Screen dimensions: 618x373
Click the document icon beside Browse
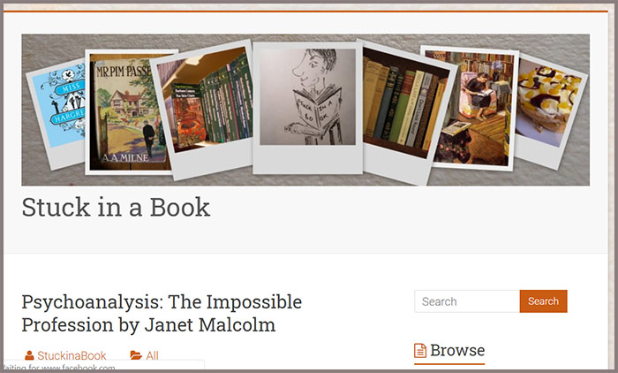pos(420,351)
